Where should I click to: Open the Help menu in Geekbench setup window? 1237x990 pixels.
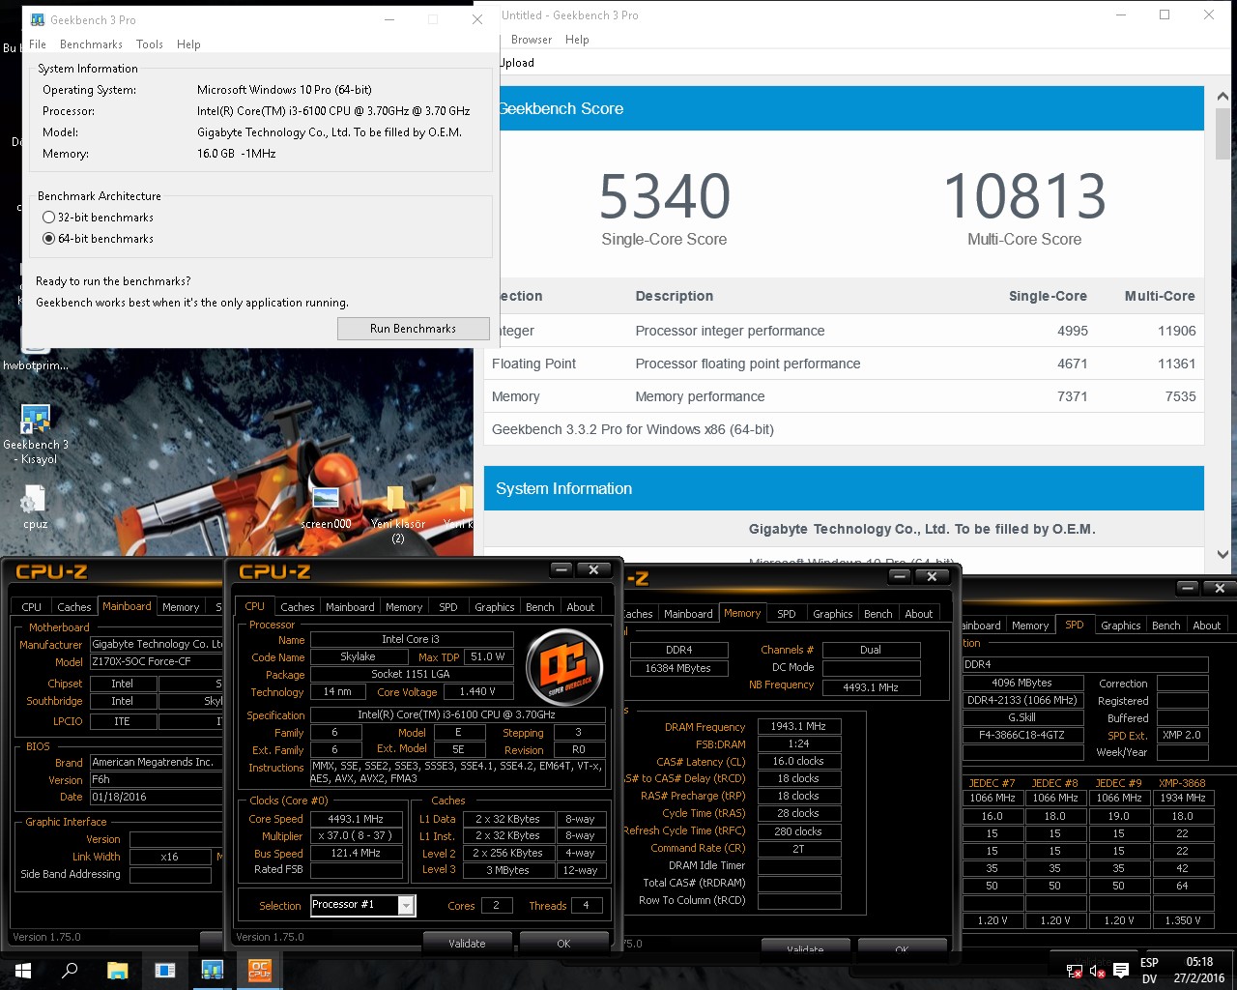pos(188,44)
